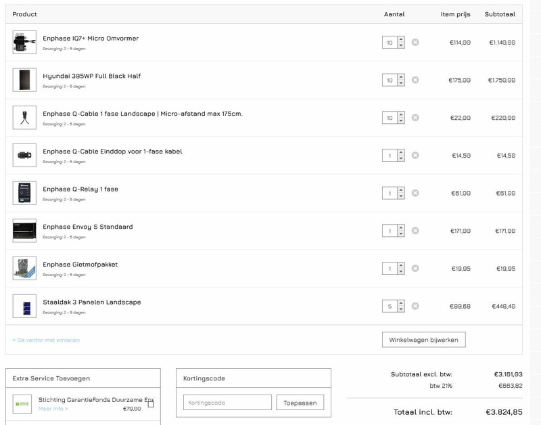
Task: Click the Hyundai 395WP Full Black Half title
Action: (91, 76)
